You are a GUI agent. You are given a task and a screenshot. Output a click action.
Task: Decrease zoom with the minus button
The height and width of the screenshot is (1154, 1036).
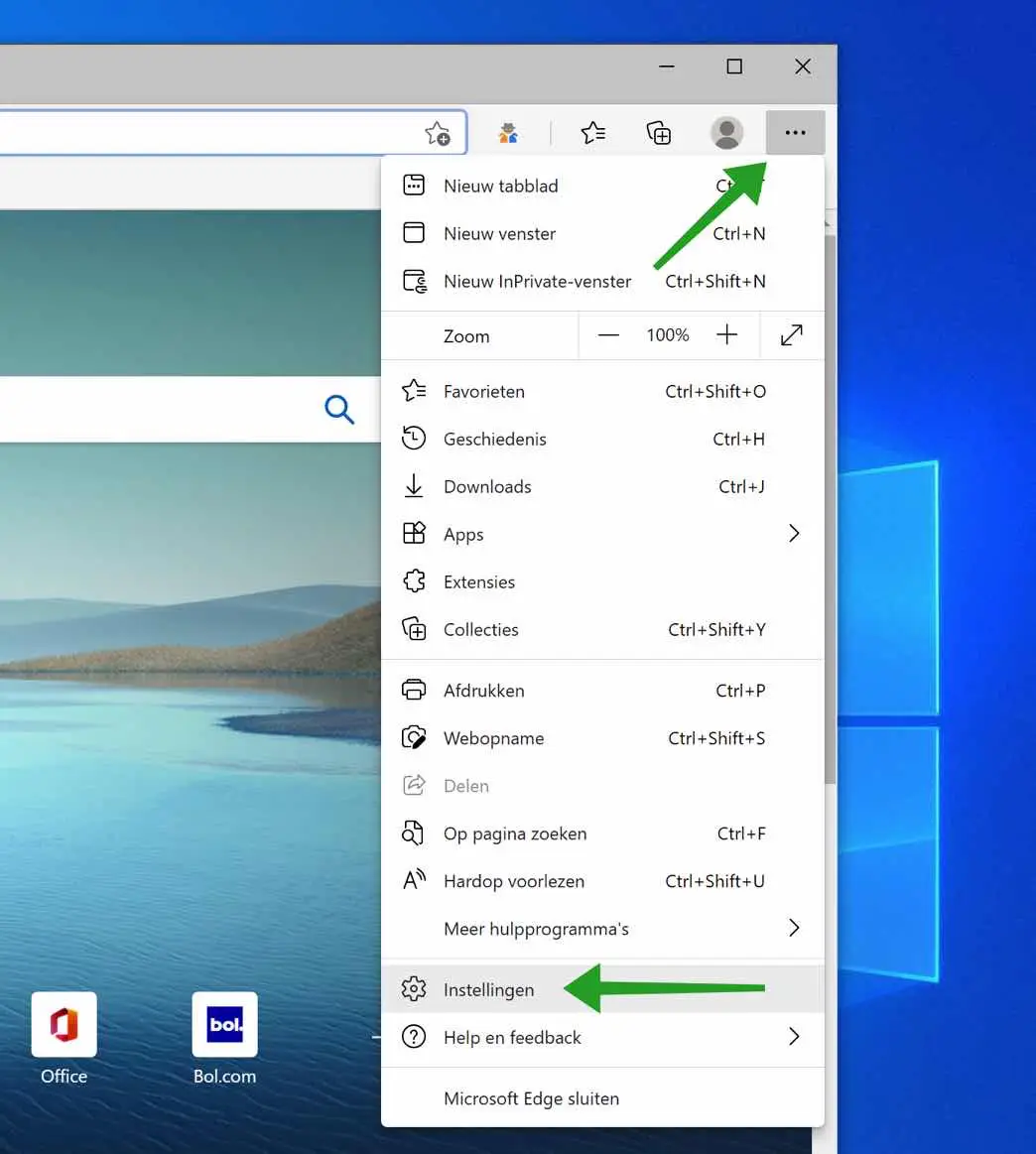pos(608,335)
